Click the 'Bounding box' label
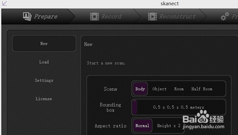This screenshot has height=135, width=238. (x=111, y=107)
